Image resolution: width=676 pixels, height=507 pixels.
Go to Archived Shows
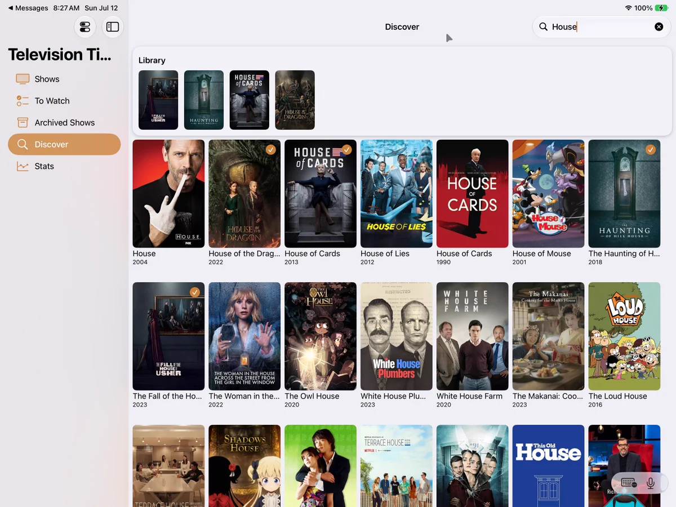[x=64, y=122]
